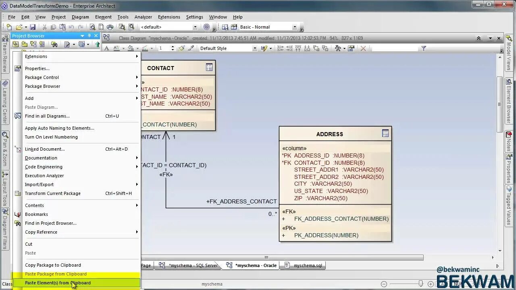Image resolution: width=516 pixels, height=290 pixels.
Task: Click the filter funnel icon in diagram toolbar
Action: click(424, 48)
